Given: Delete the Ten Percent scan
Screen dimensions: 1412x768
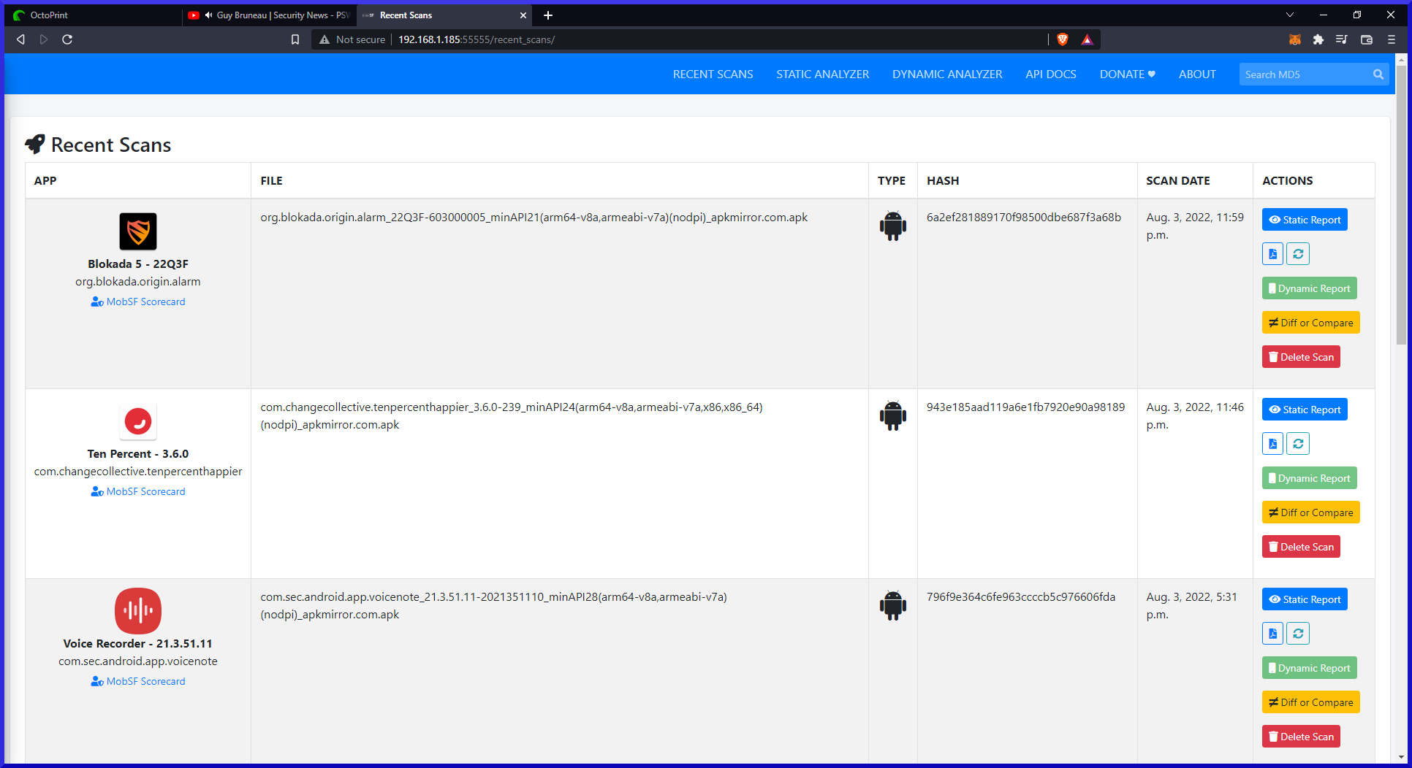Looking at the screenshot, I should (1301, 547).
